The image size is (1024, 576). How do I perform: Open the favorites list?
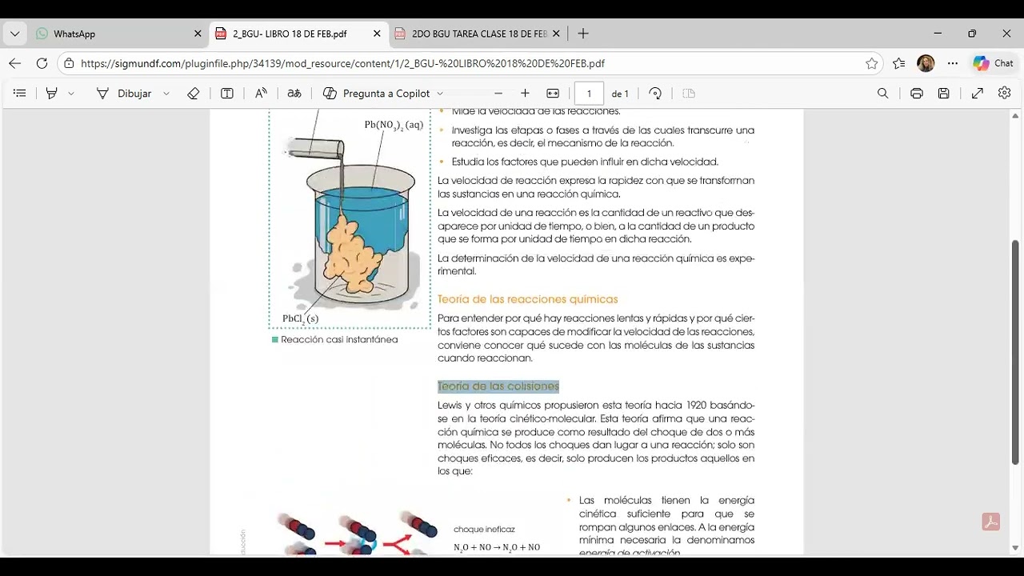pos(899,63)
